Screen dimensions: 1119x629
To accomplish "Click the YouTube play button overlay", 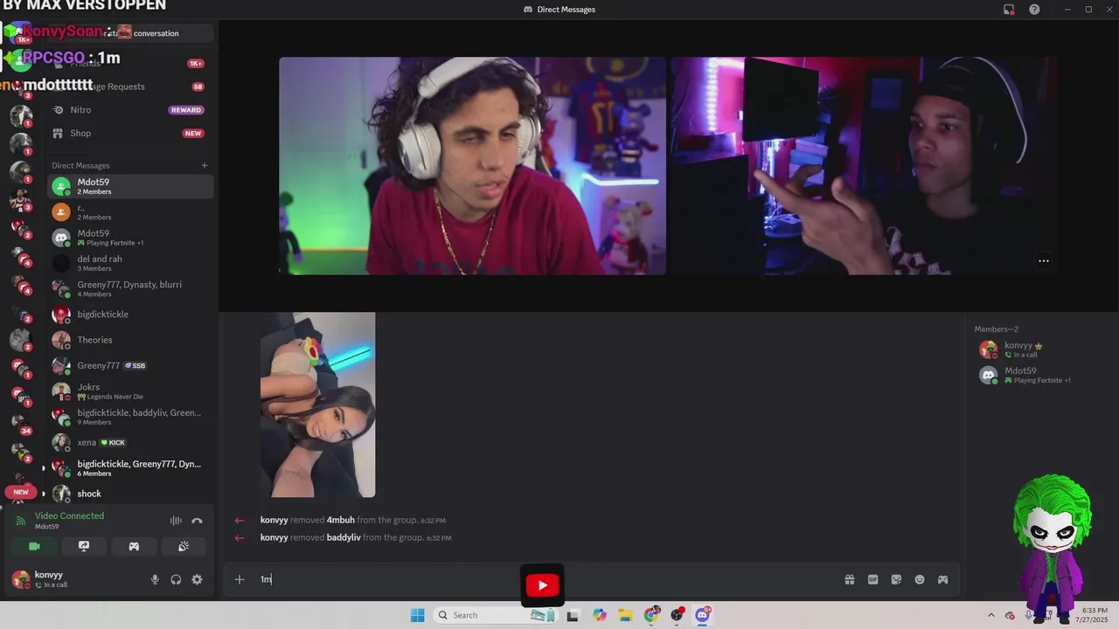I will tap(542, 585).
